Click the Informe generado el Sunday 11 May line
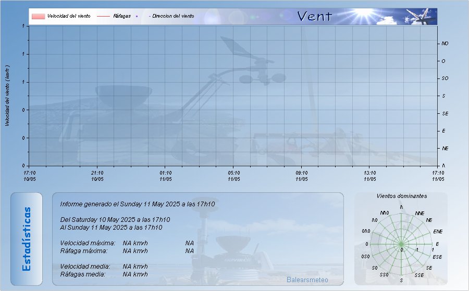The width and height of the screenshot is (469, 291). [x=137, y=204]
